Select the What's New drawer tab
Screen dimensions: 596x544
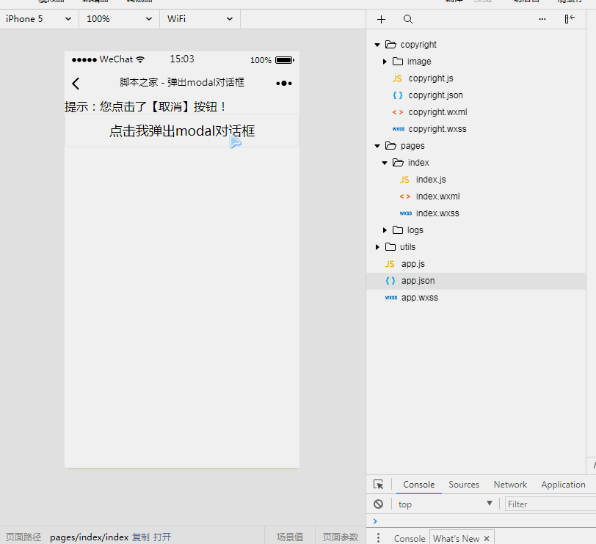(456, 538)
